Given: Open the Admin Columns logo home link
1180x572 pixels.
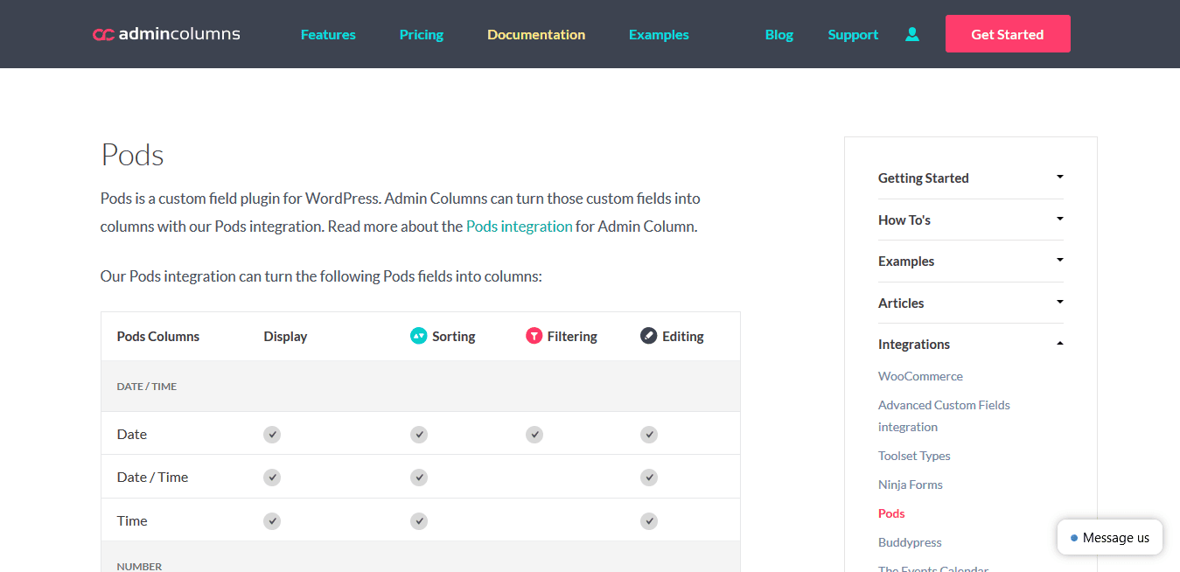Looking at the screenshot, I should pyautogui.click(x=166, y=34).
